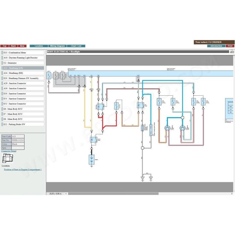Click the Daytime Running Light Resistor symbol
235x235 pixels.
[x=151, y=130]
